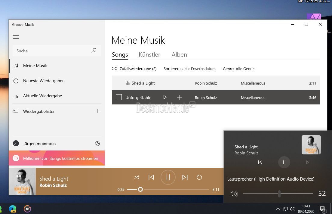332x214 pixels.
Task: Click previous track in volume flyout
Action: (x=260, y=162)
